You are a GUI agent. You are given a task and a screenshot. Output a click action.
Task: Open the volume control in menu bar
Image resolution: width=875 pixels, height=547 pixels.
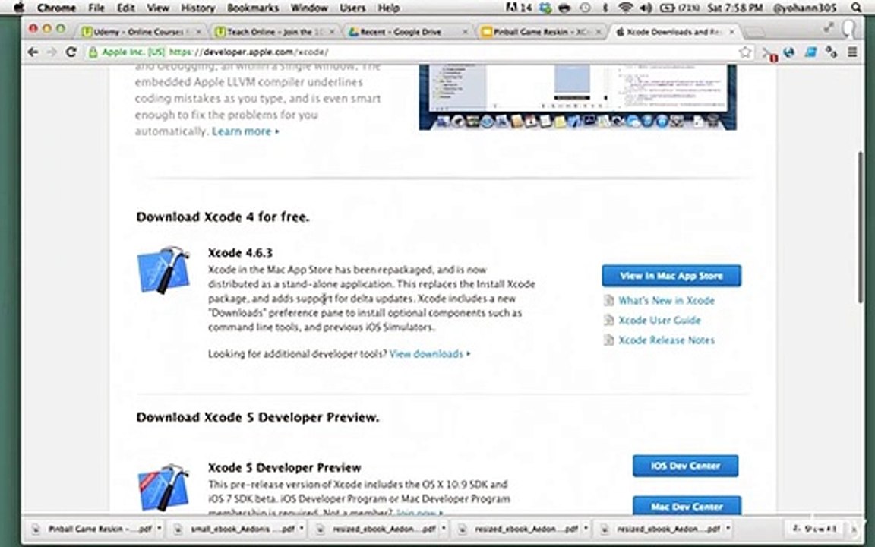click(646, 8)
